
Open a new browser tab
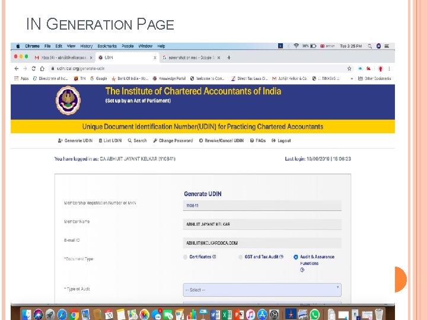[229, 57]
